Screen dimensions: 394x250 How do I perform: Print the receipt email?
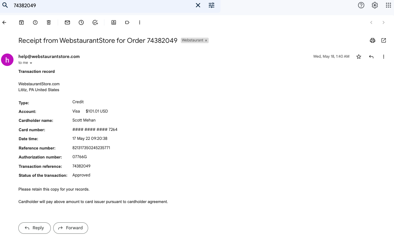(372, 40)
